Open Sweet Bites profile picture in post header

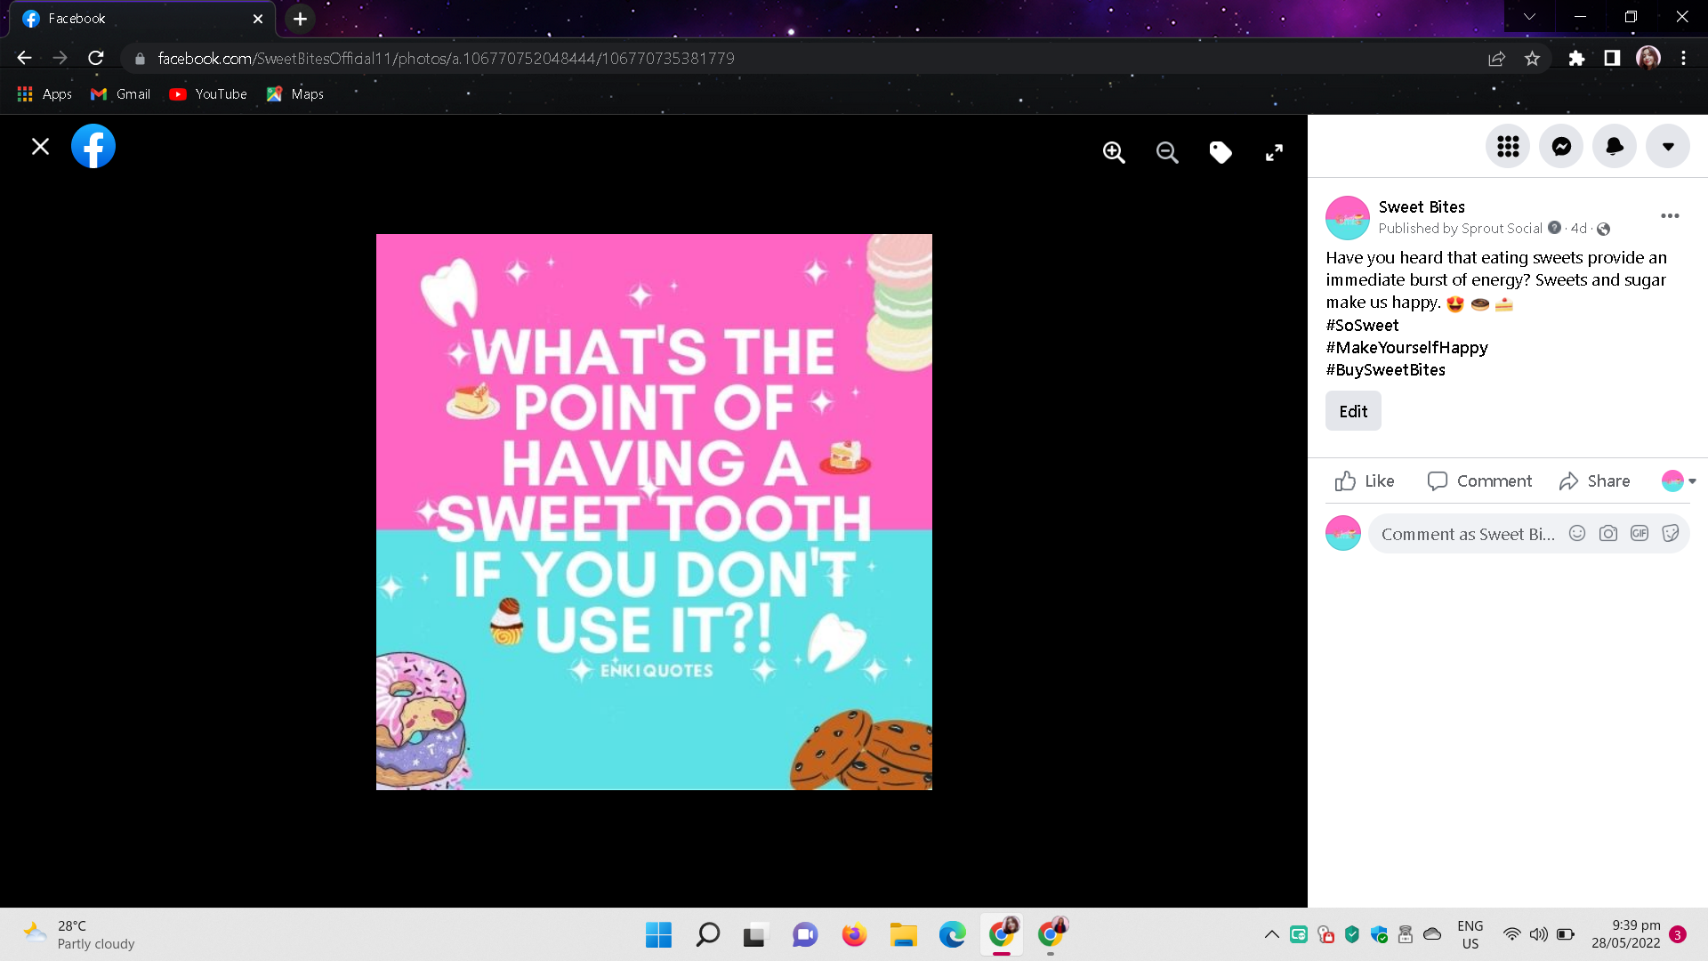(x=1348, y=218)
